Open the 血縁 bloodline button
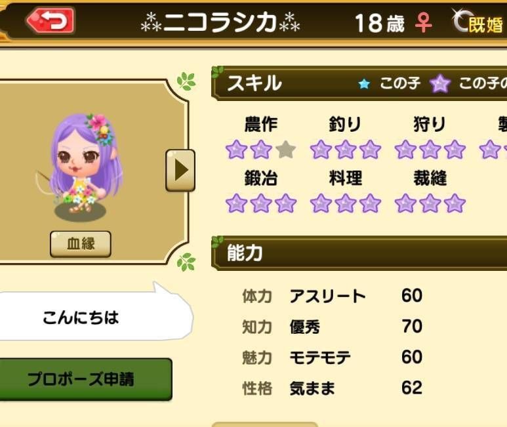This screenshot has width=507, height=427. pyautogui.click(x=81, y=244)
